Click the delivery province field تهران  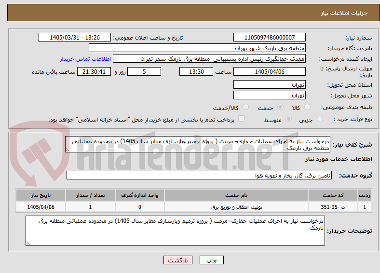(x=270, y=84)
